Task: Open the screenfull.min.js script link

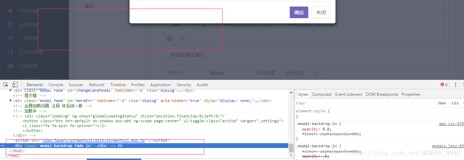Action: click(94, 141)
